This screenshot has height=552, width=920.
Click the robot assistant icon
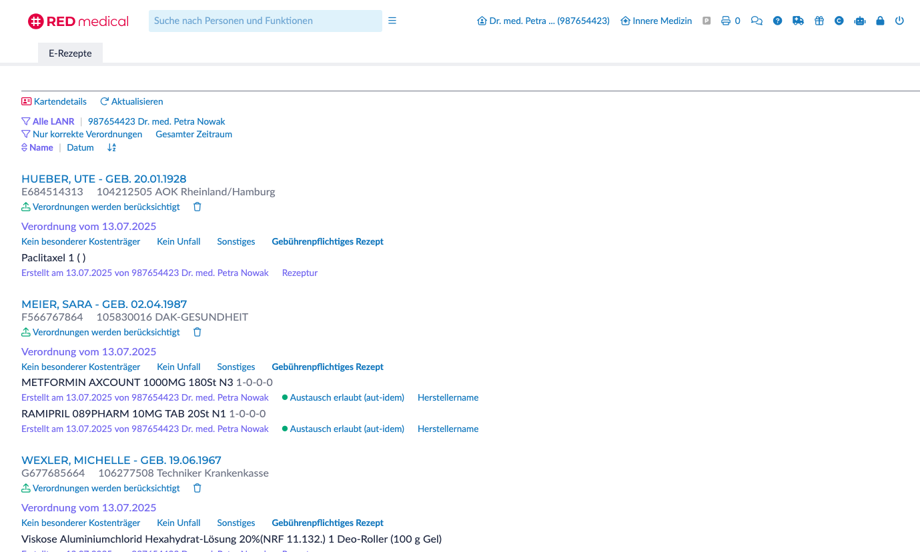point(860,21)
